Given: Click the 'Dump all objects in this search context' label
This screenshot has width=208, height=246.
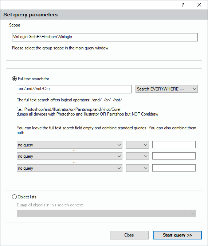Looking at the screenshot, I should click(50, 205).
